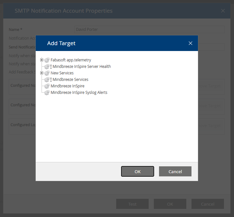Image resolution: width=234 pixels, height=217 pixels.
Task: Expand the New Services tree node
Action: (x=42, y=73)
